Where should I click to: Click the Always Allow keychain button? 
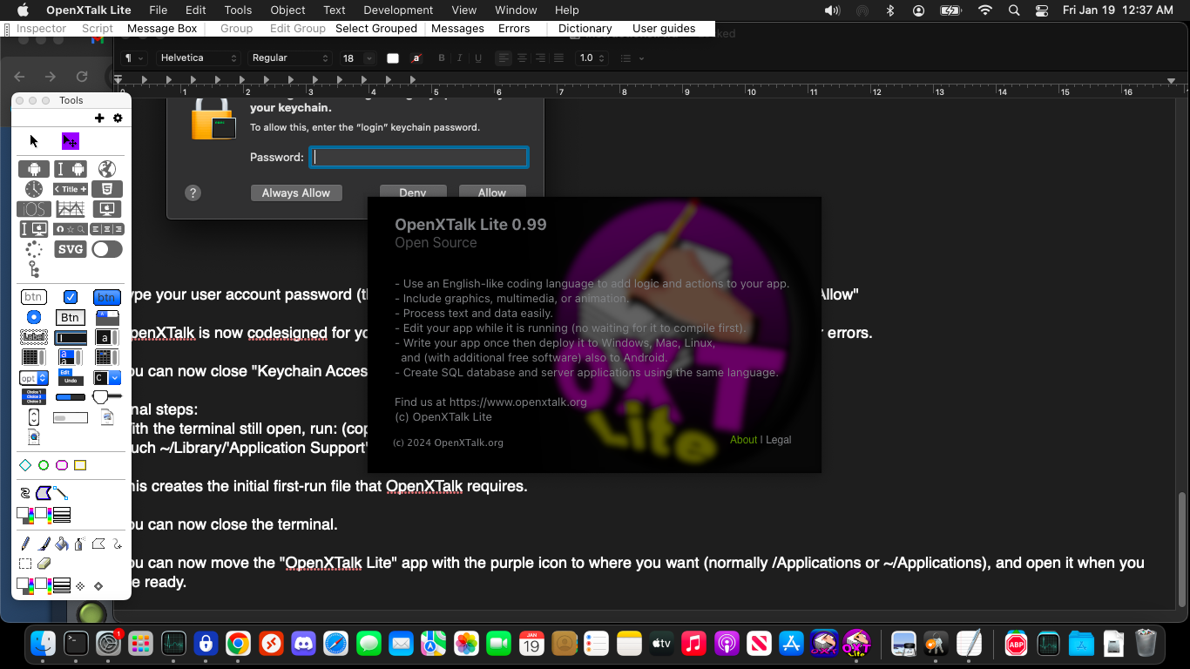click(296, 193)
